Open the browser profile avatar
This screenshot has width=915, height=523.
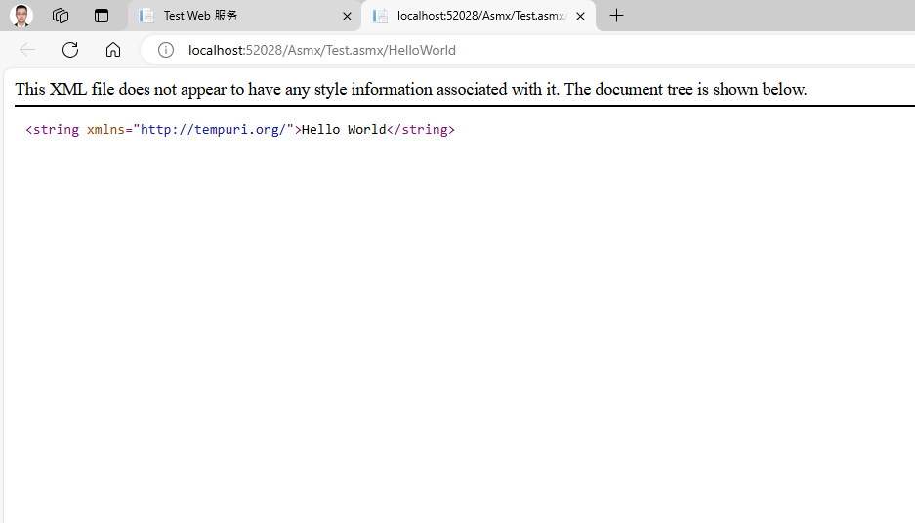pyautogui.click(x=21, y=16)
